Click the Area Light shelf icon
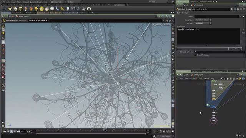 click(20, 9)
